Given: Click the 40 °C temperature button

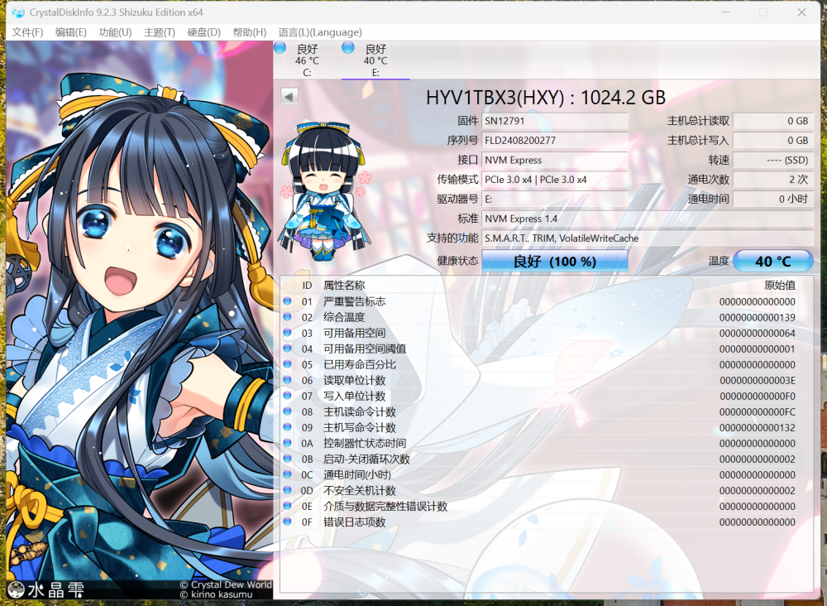Looking at the screenshot, I should click(x=772, y=262).
